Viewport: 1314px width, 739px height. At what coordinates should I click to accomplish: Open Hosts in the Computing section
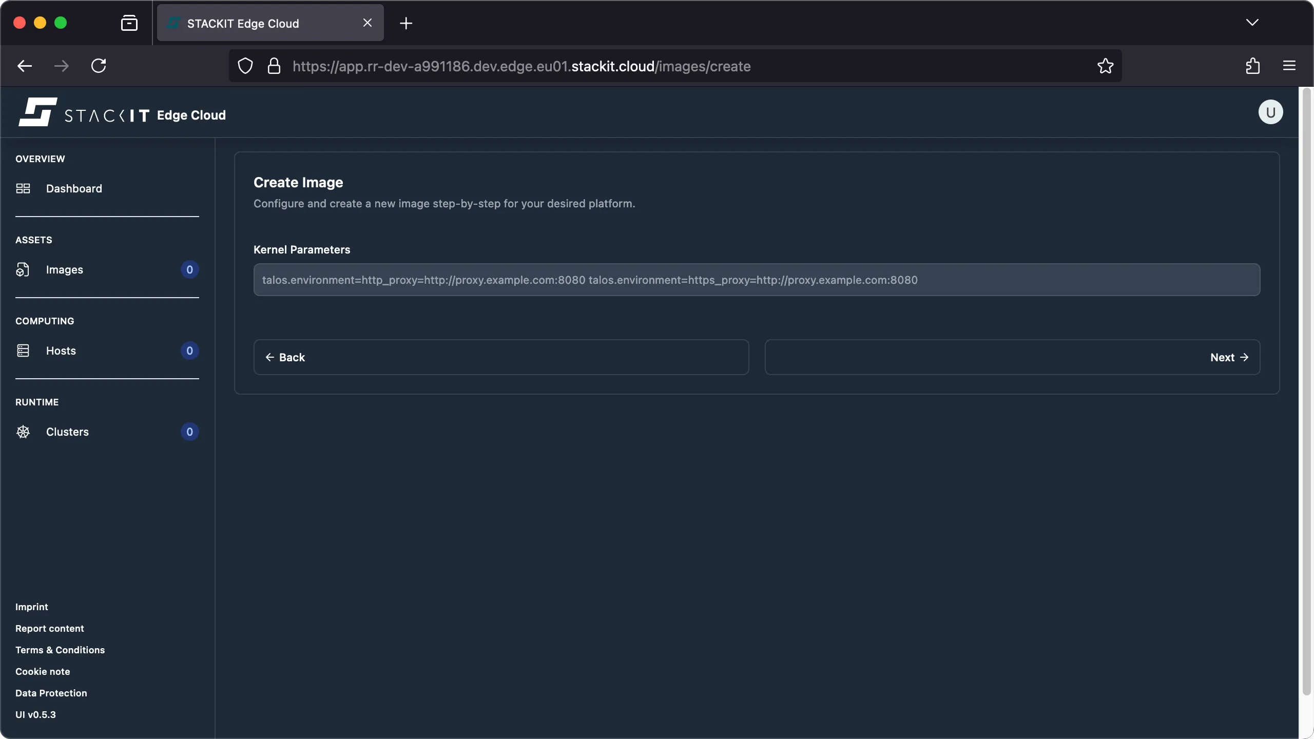click(60, 351)
